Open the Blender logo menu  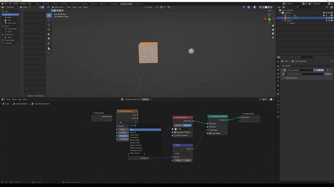pyautogui.click(x=2, y=4)
